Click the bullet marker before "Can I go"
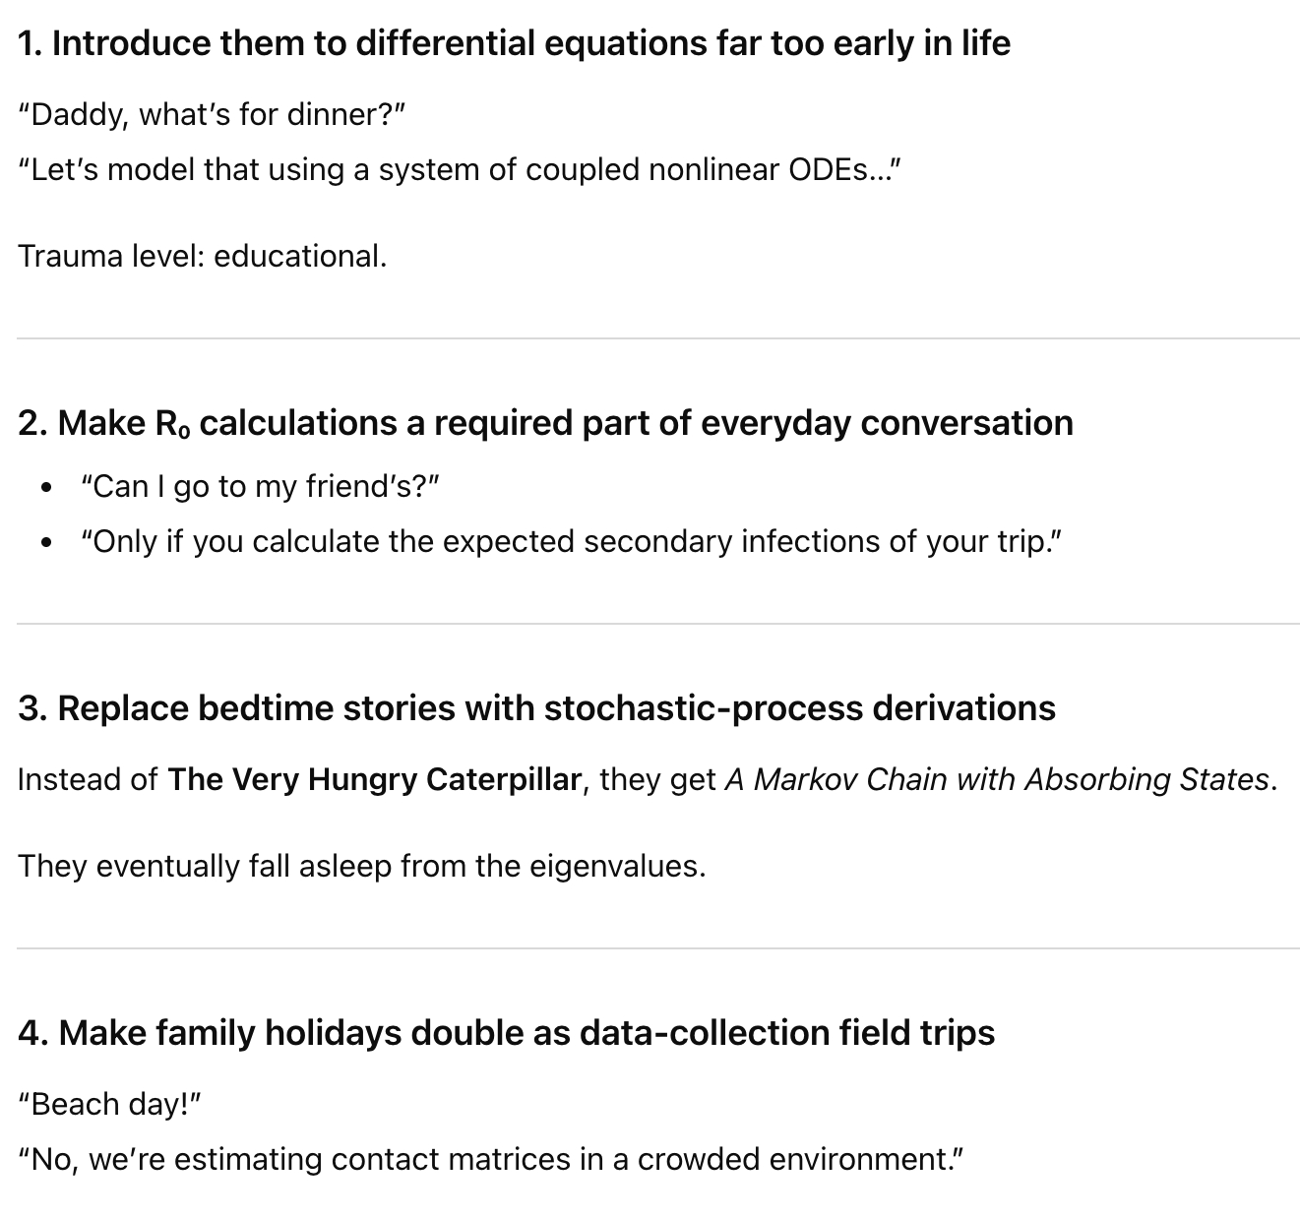Screen dimensions: 1300x1218 coord(46,487)
